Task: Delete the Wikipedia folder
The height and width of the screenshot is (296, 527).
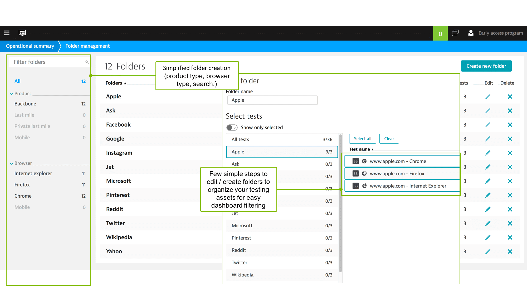Action: tap(510, 237)
